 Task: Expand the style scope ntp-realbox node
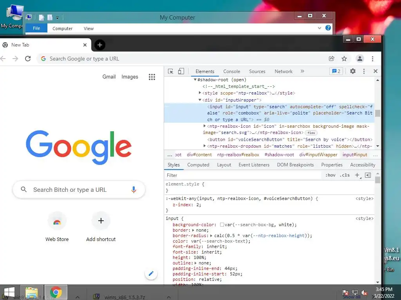coord(200,93)
